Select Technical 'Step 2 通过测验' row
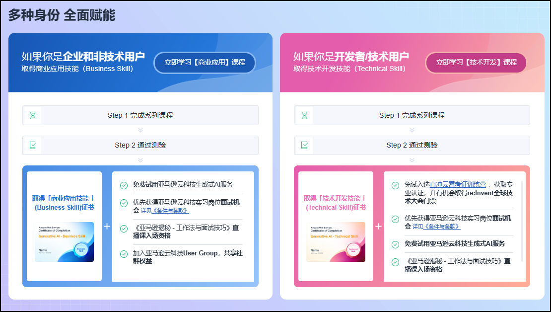 coord(412,145)
